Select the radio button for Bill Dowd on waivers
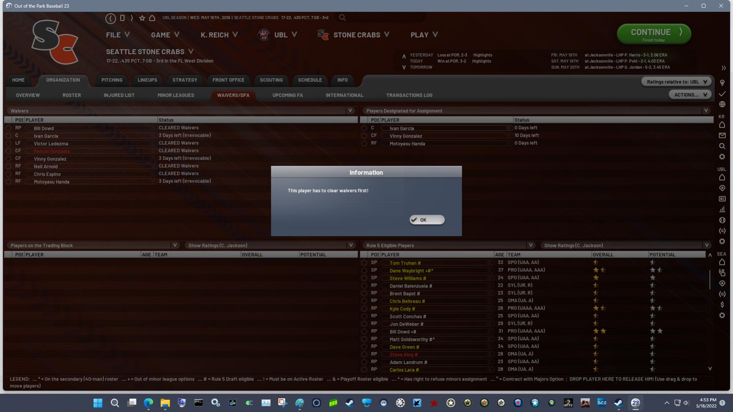The width and height of the screenshot is (733, 412). pos(8,128)
